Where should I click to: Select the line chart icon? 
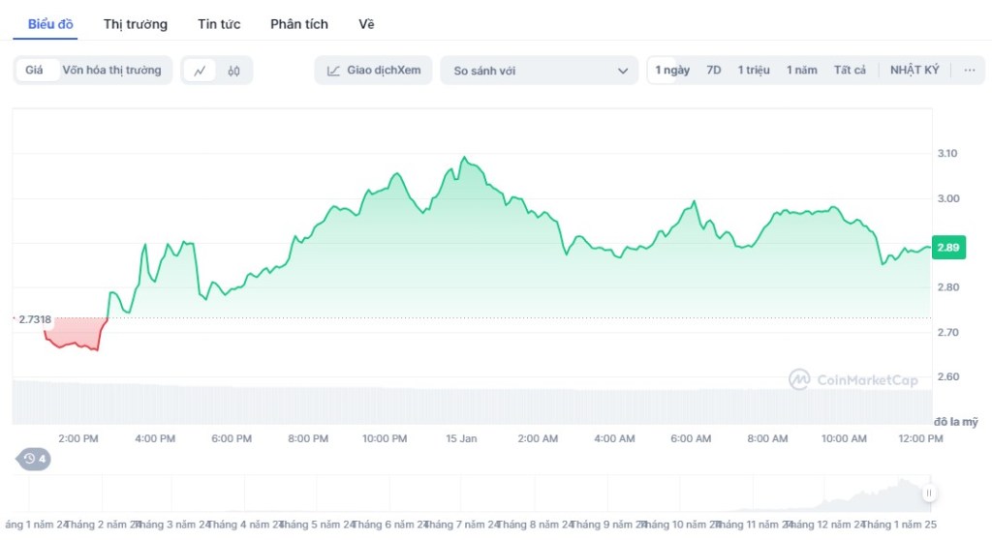(x=200, y=71)
